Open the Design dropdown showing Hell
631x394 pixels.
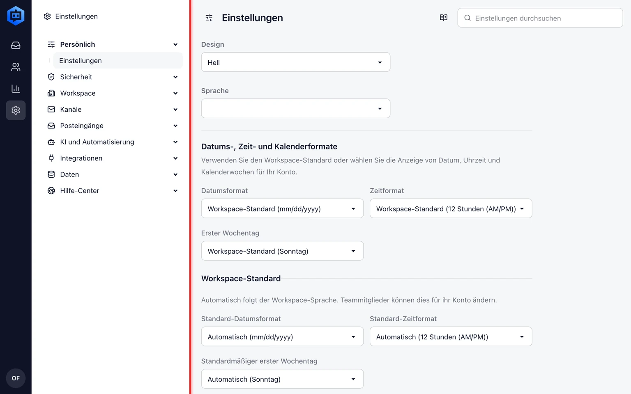[295, 62]
